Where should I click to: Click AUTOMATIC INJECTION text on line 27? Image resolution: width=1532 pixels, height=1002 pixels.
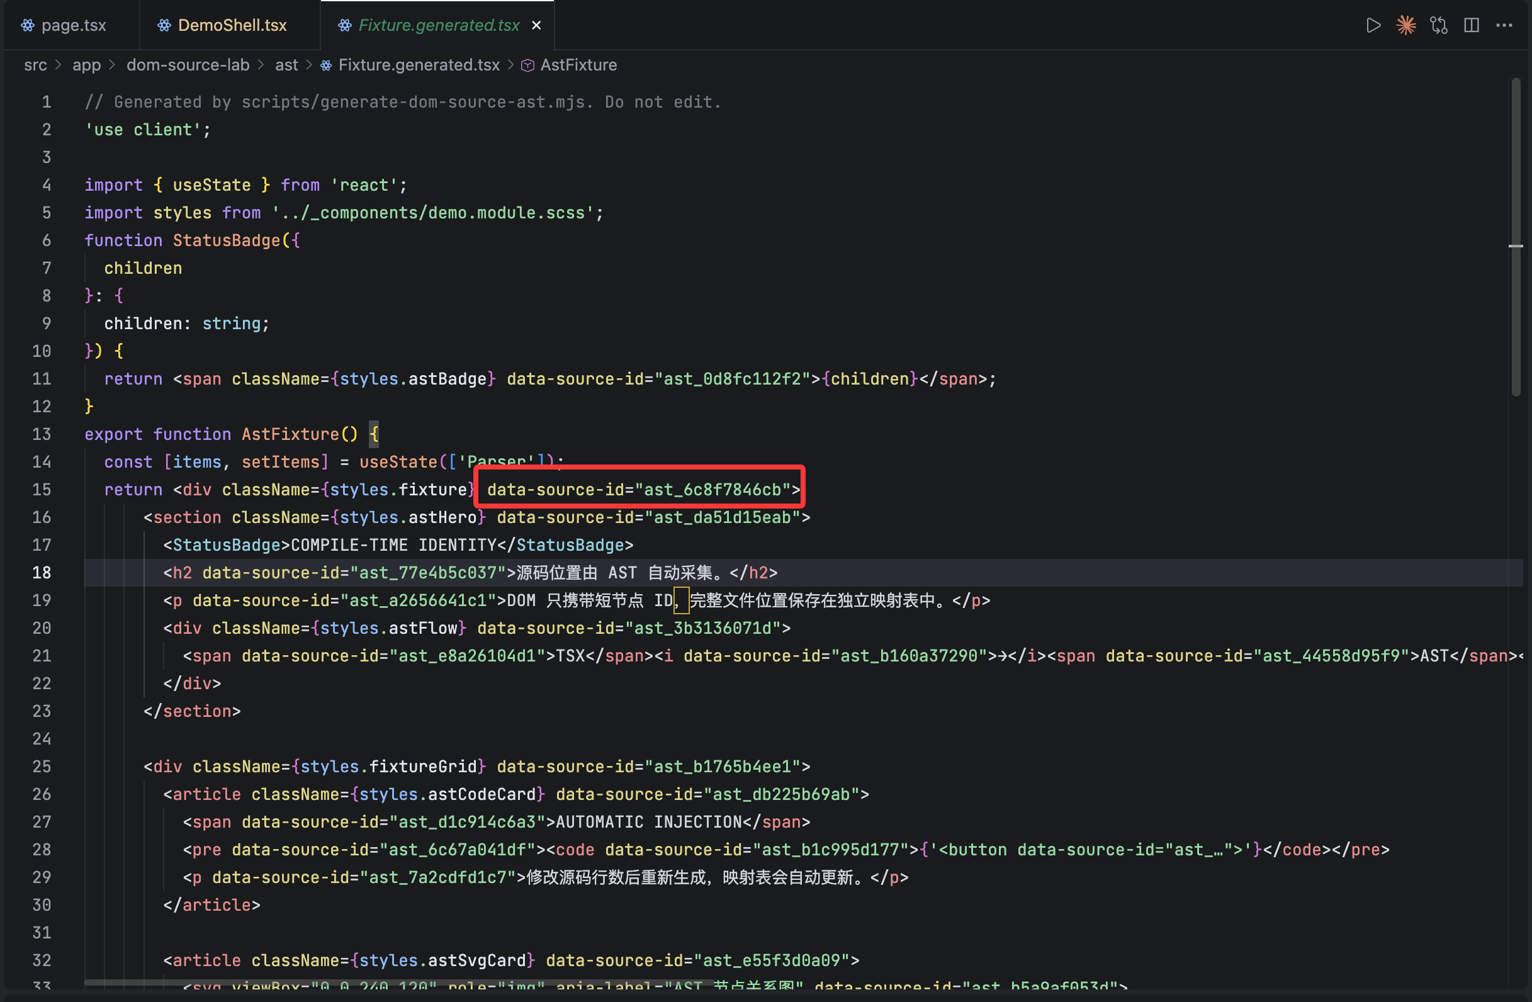click(649, 822)
